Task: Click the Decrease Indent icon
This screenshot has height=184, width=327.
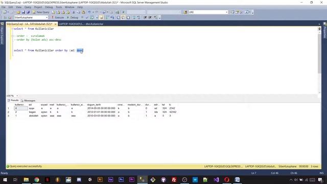Action: click(145, 17)
